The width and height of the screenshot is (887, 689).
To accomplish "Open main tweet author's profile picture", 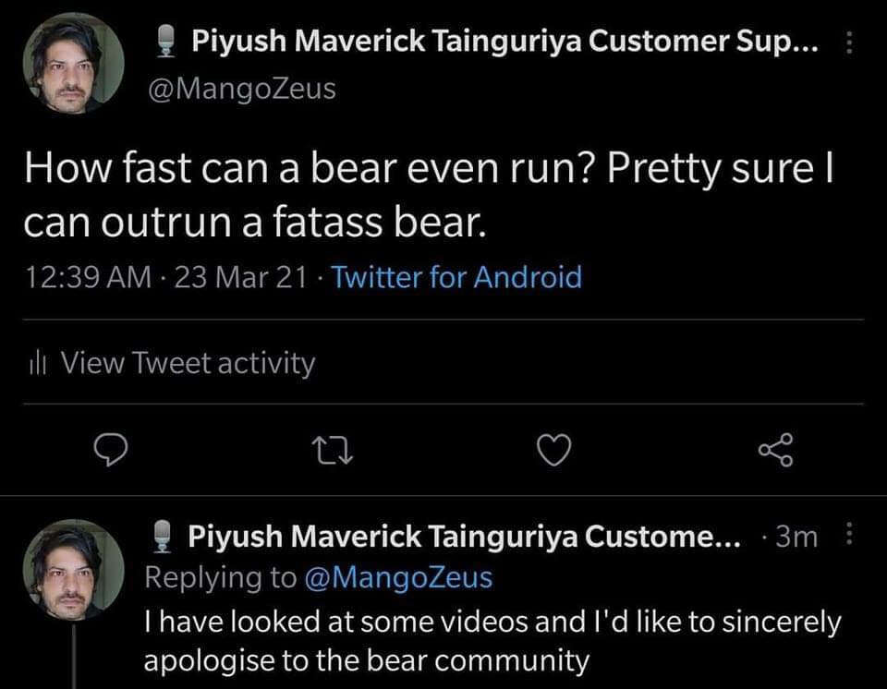I will pos(73,64).
